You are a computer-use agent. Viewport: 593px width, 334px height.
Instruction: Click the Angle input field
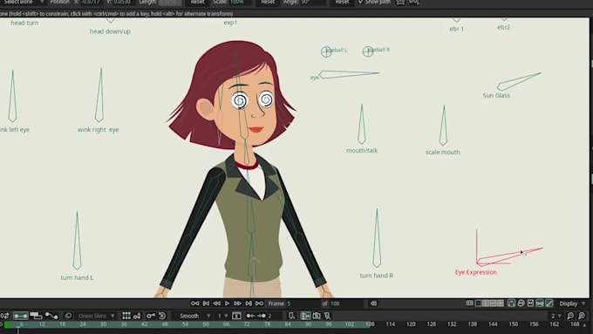312,2
